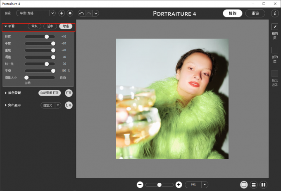The height and width of the screenshot is (191, 281).
Task: Switch to single image preview mode
Action: pos(244,185)
